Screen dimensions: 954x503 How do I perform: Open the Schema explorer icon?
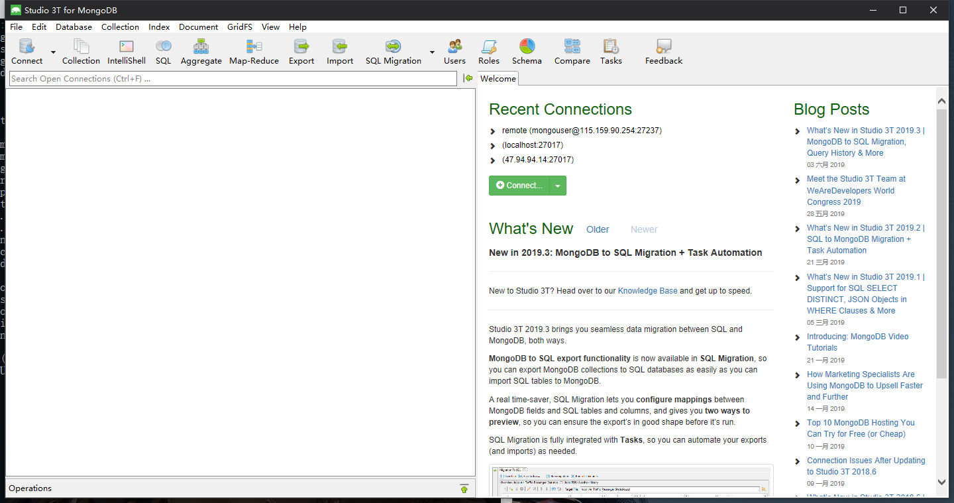tap(527, 46)
